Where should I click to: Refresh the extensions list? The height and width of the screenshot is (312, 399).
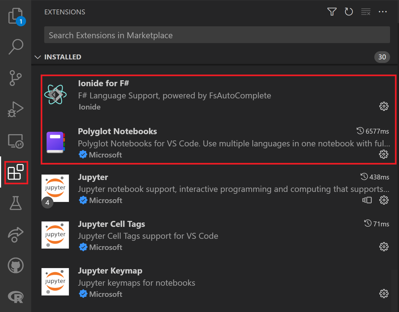pos(349,12)
